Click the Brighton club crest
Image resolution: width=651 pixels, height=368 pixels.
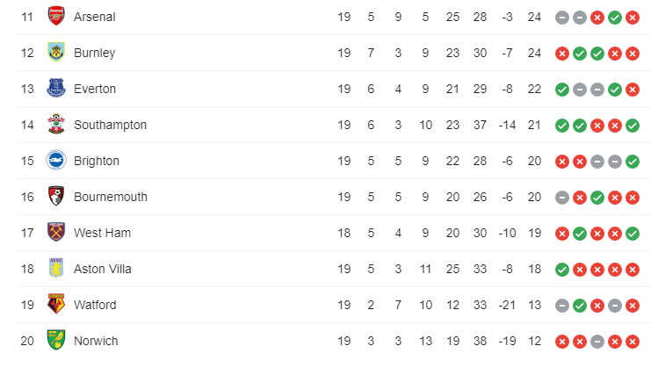(56, 161)
